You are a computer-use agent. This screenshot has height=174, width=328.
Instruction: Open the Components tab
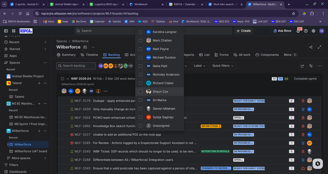267,55
